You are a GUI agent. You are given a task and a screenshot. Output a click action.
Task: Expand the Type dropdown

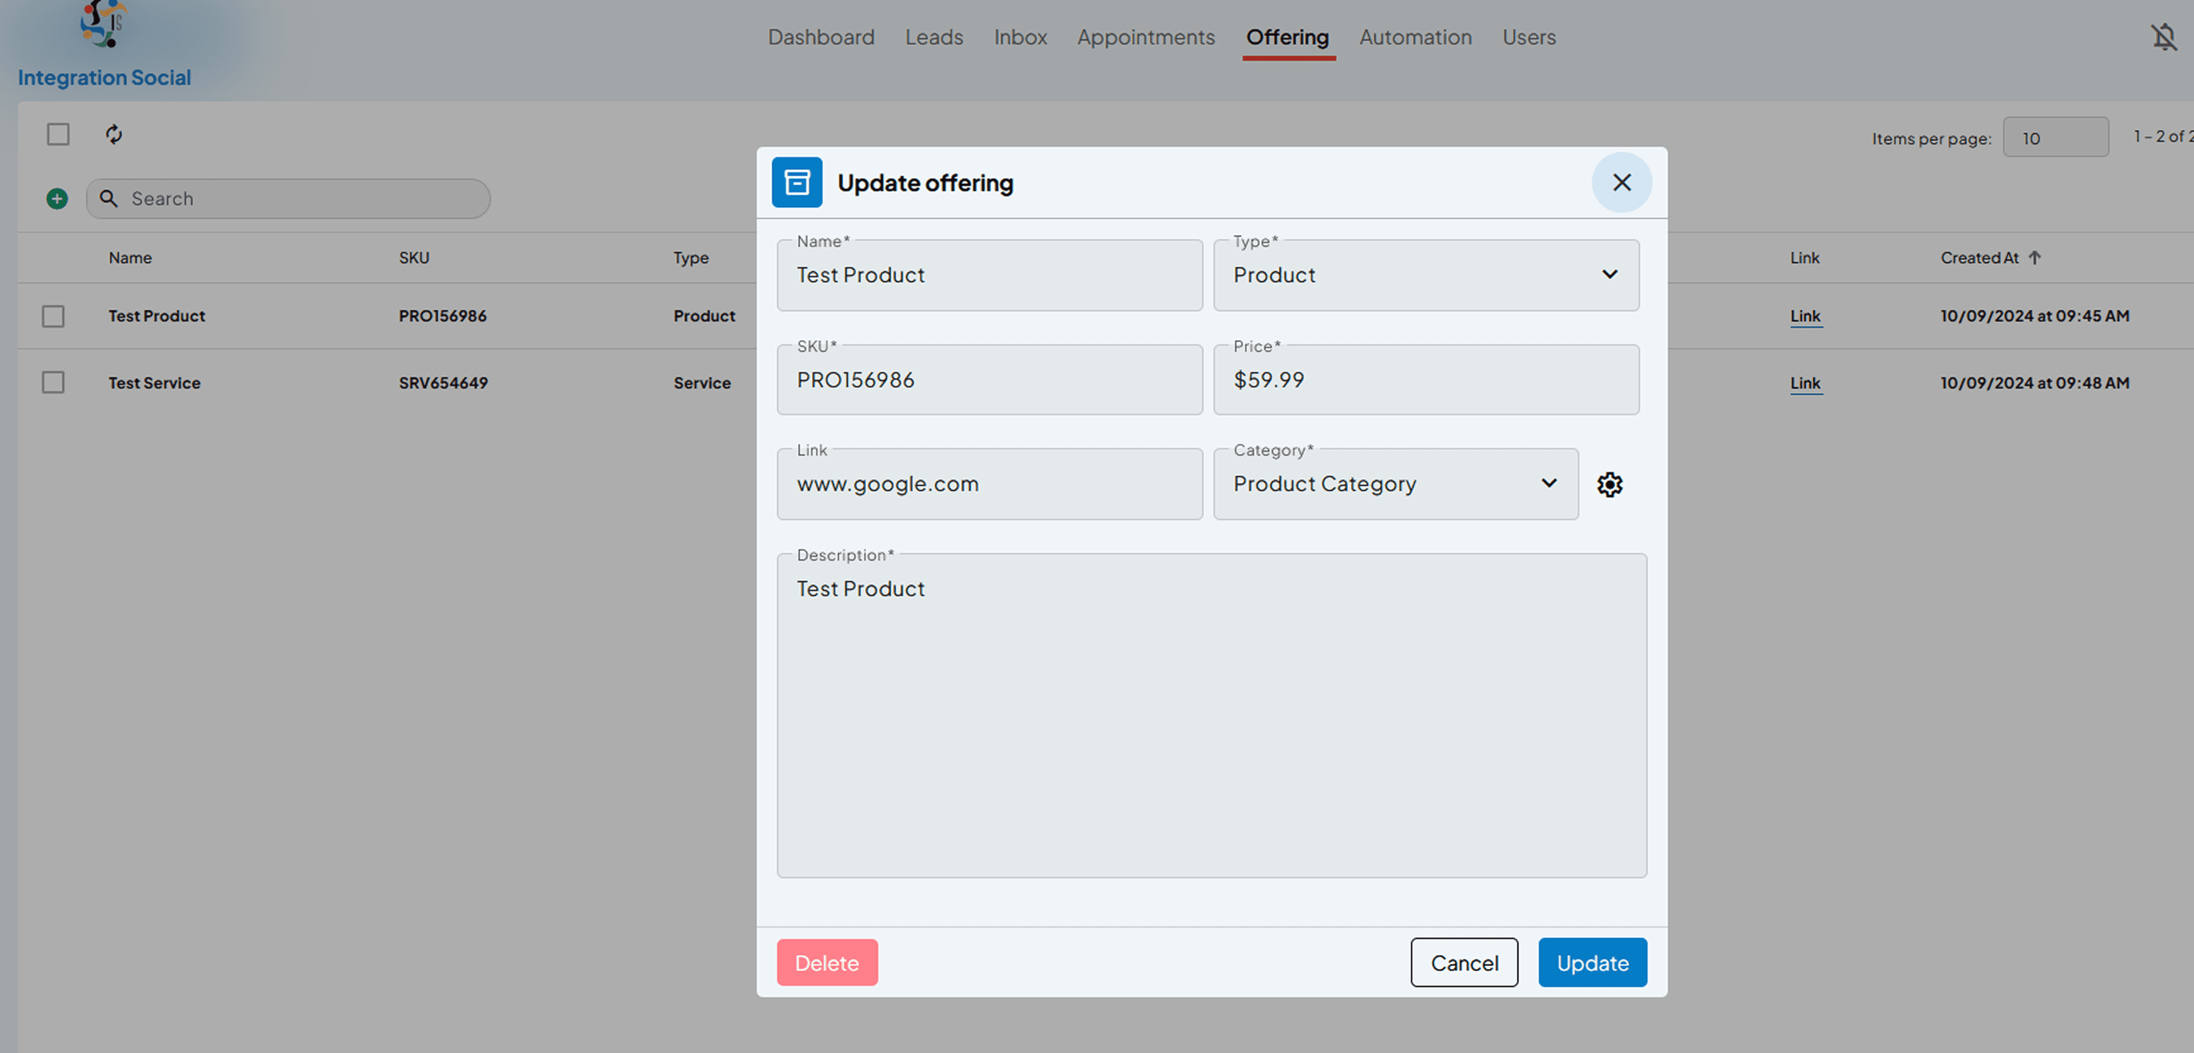tap(1426, 275)
